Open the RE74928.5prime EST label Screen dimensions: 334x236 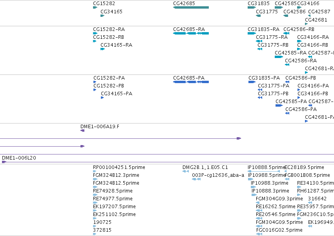click(x=113, y=191)
